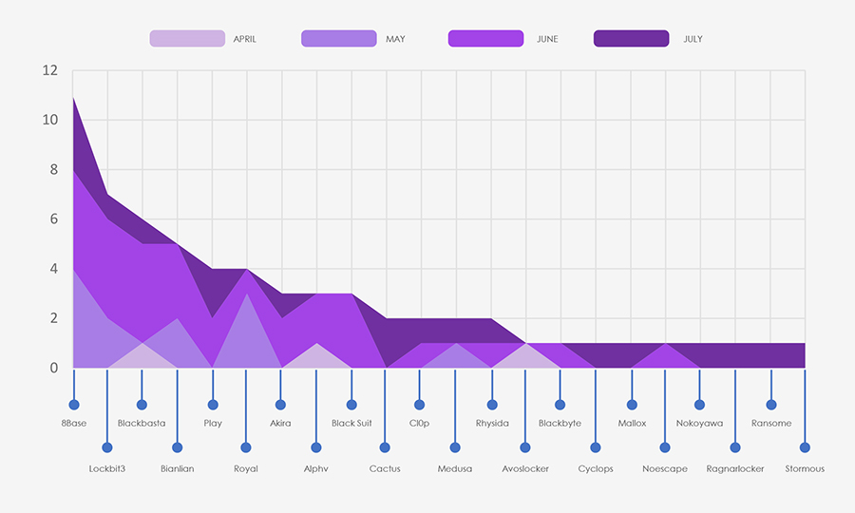Click the y-axis value 4
The height and width of the screenshot is (513, 855).
[54, 269]
